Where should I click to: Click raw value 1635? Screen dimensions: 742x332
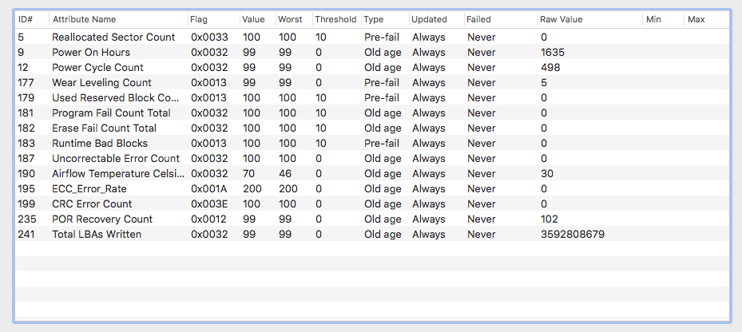click(552, 52)
